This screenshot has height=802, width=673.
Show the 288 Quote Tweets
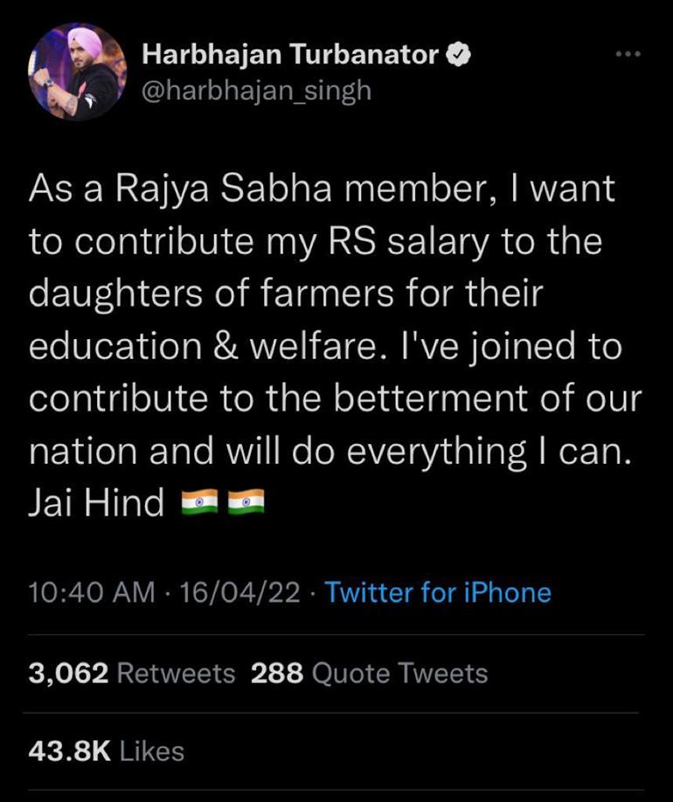pyautogui.click(x=369, y=673)
